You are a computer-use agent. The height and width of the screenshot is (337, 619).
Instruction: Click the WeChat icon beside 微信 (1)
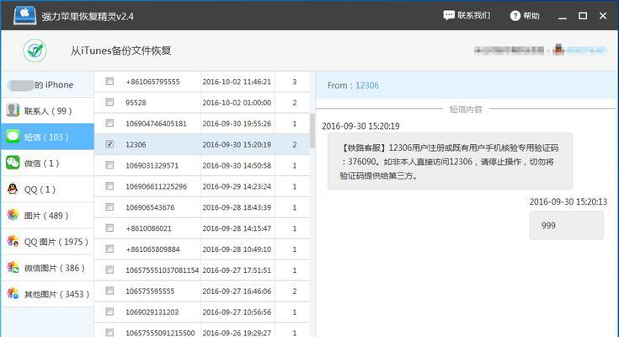(13, 163)
